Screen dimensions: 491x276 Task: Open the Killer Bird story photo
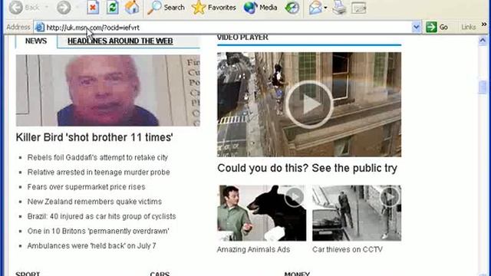[x=107, y=90]
